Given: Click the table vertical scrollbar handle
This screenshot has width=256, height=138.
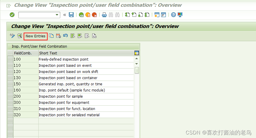Looking at the screenshot, I should click(137, 71).
